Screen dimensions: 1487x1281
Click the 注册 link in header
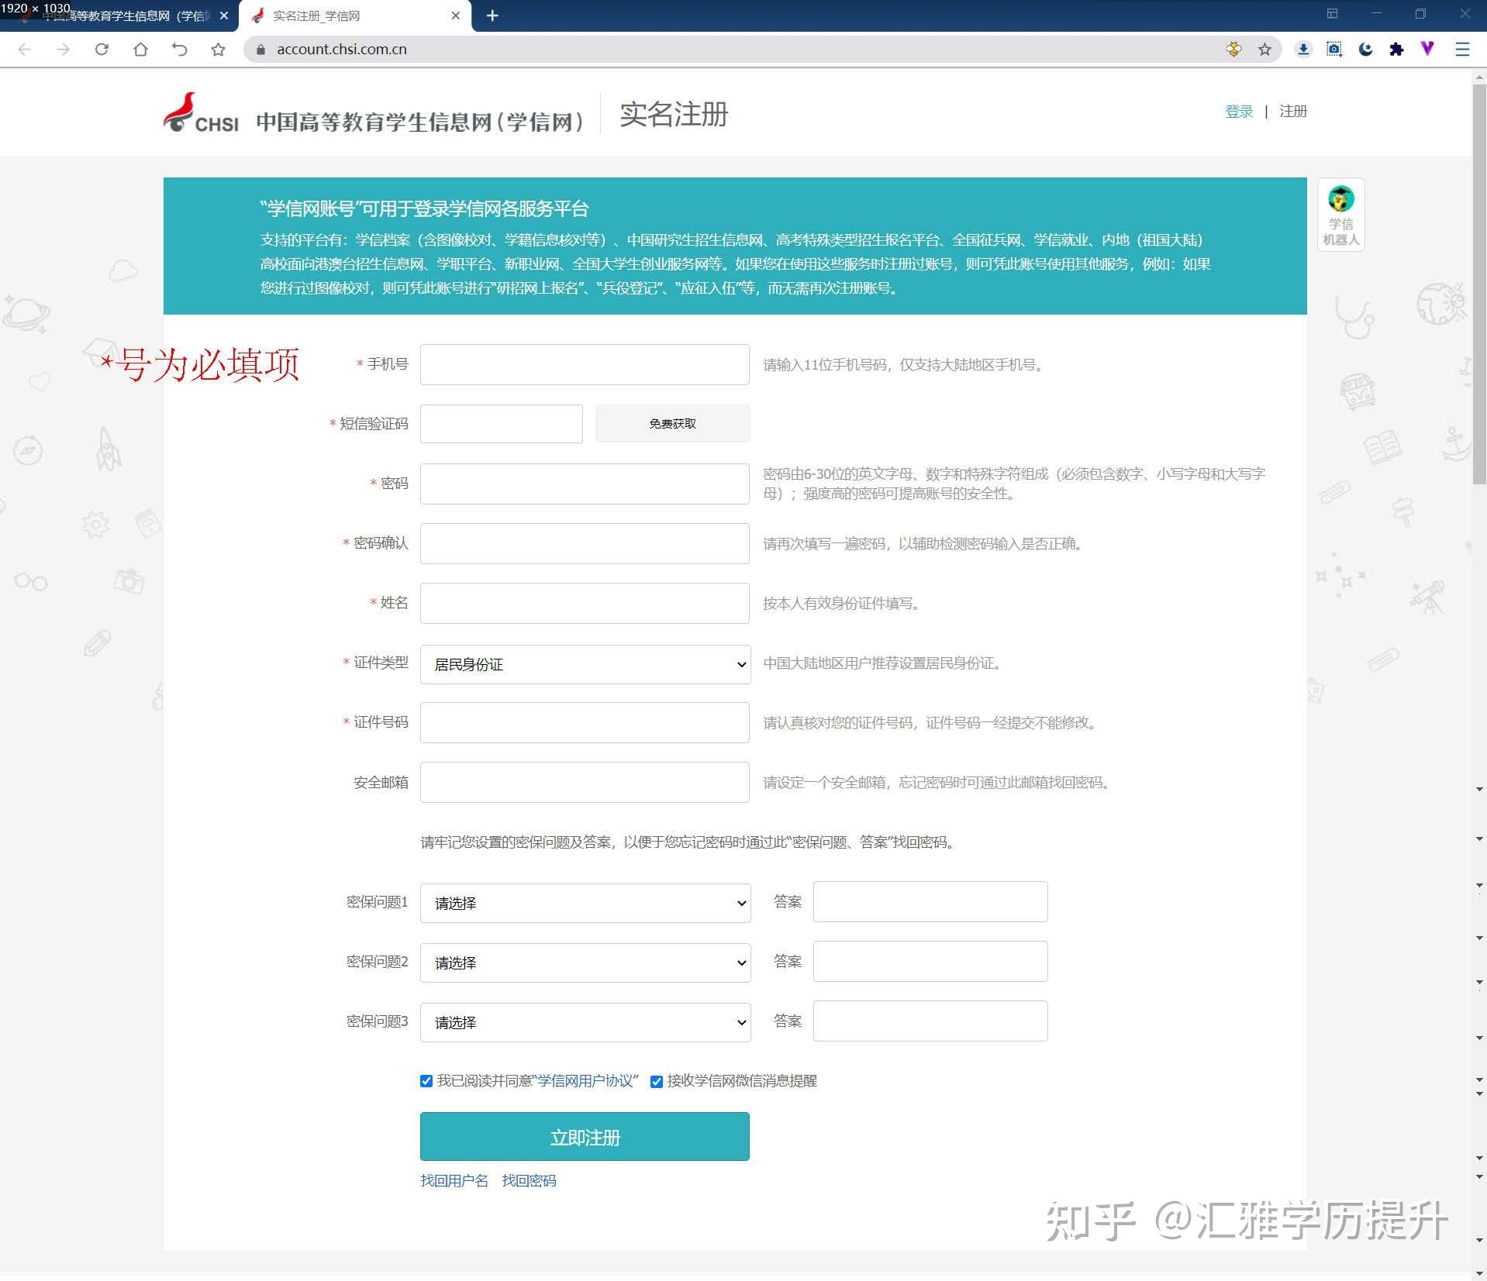coord(1293,112)
